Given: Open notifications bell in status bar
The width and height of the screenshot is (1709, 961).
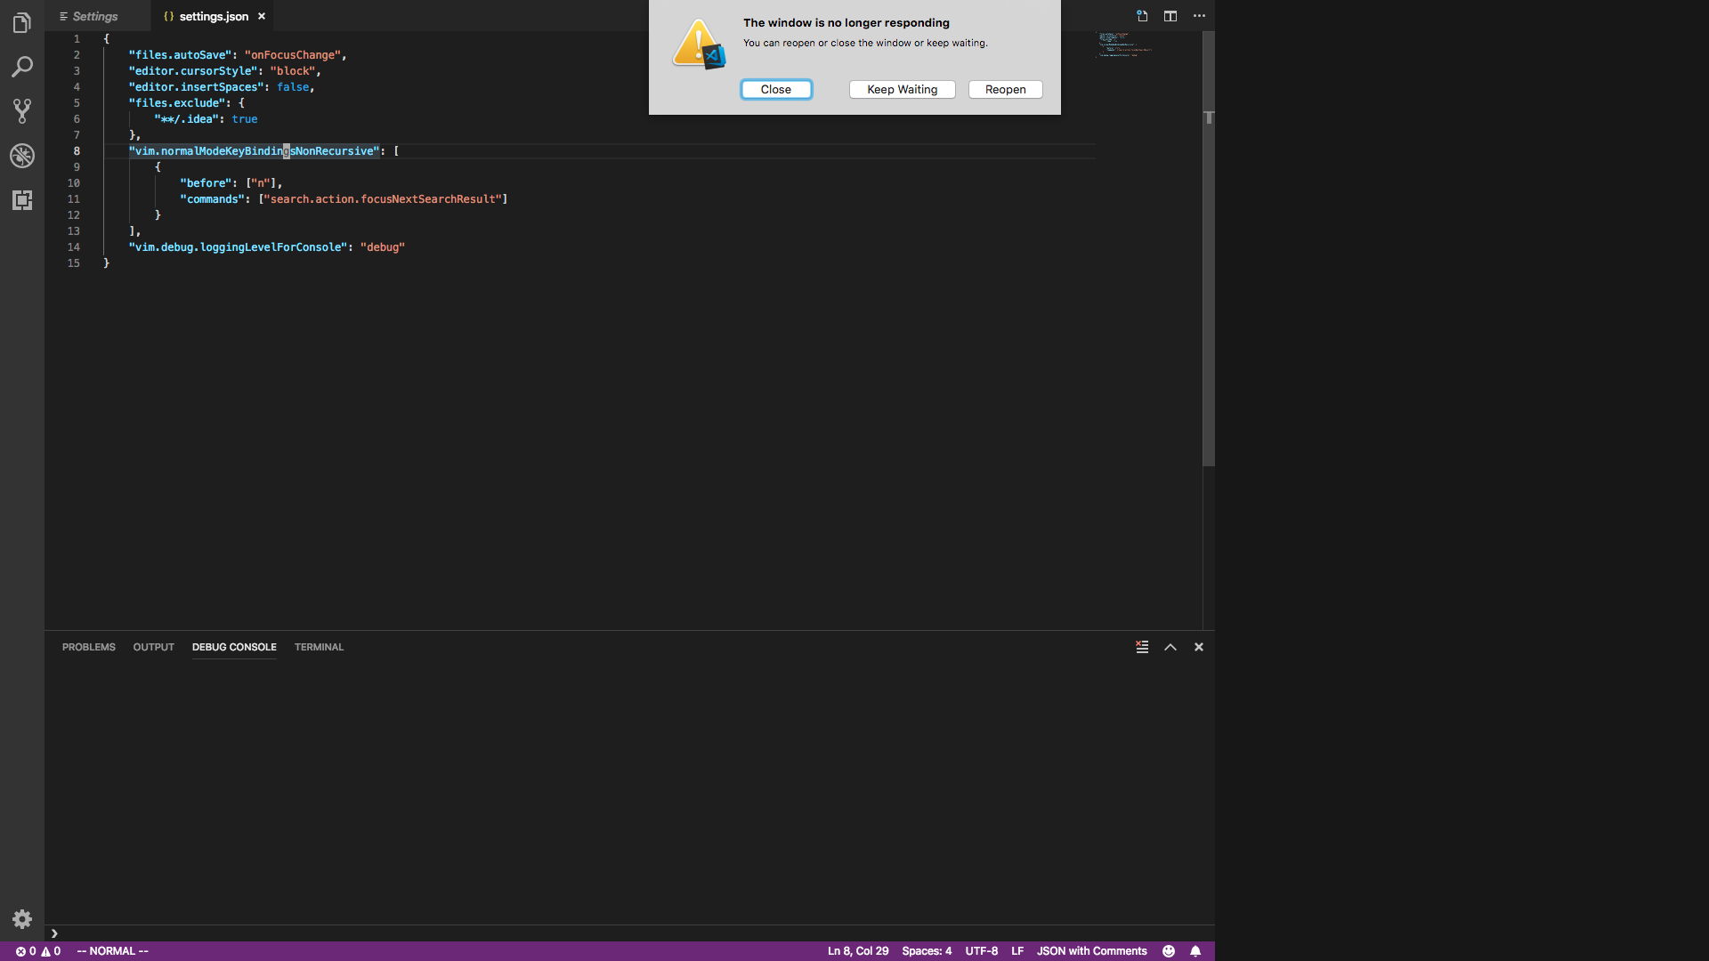Looking at the screenshot, I should pos(1196,950).
